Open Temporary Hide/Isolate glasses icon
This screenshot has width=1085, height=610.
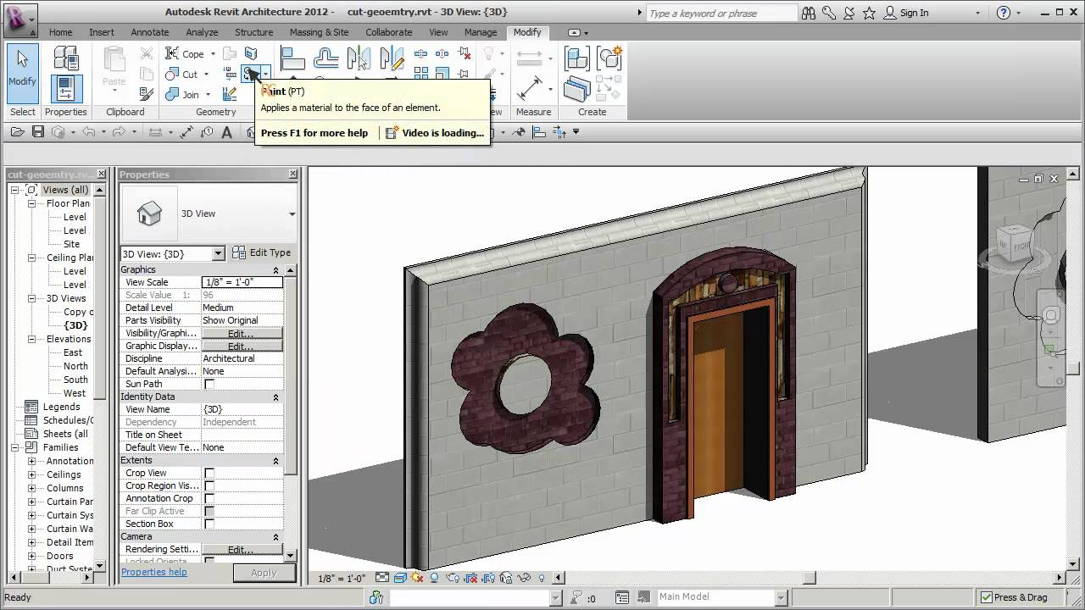pos(522,579)
